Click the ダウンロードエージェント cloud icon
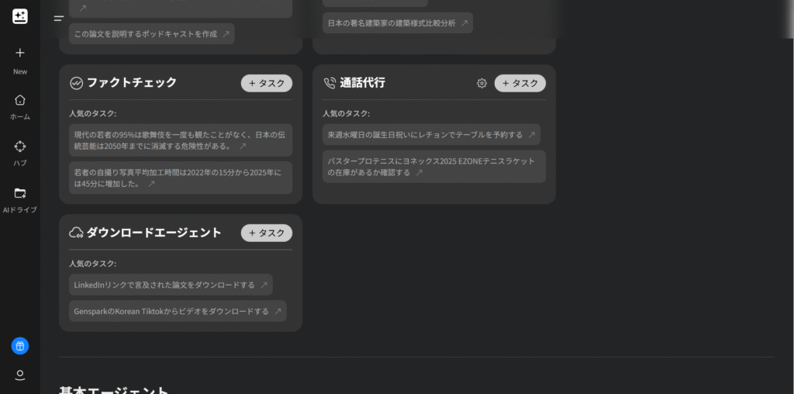 [76, 233]
